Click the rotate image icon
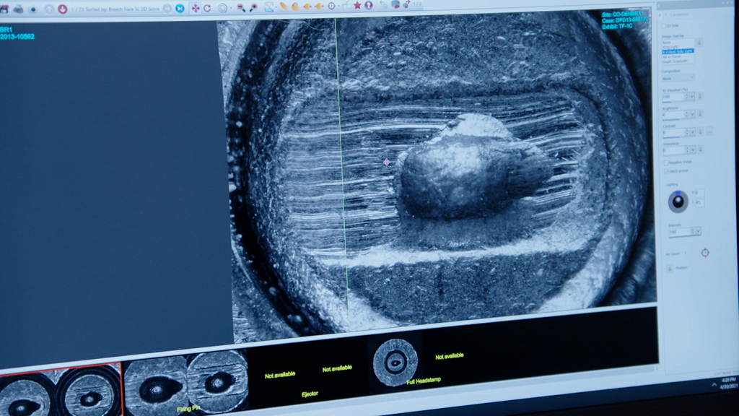 [207, 8]
